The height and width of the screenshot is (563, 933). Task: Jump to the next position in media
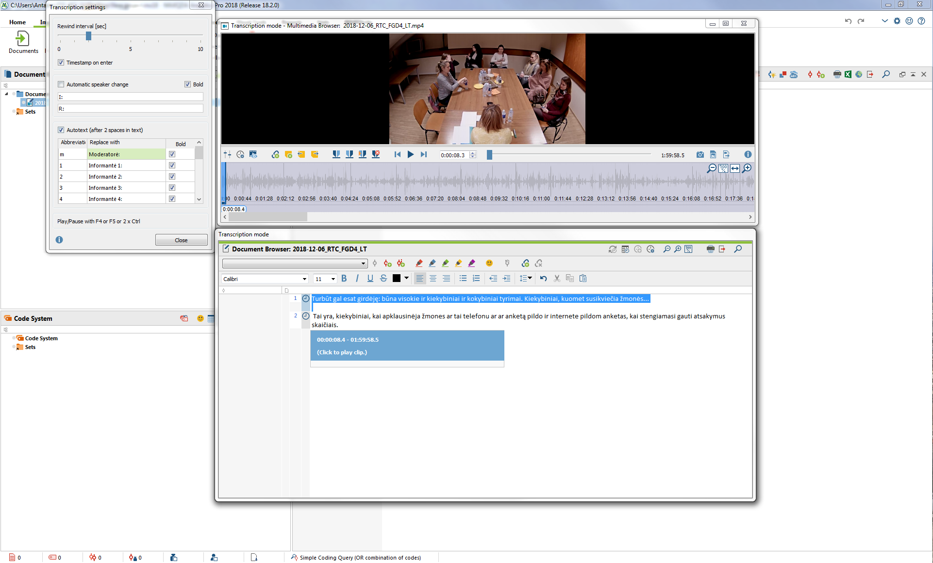coord(423,154)
